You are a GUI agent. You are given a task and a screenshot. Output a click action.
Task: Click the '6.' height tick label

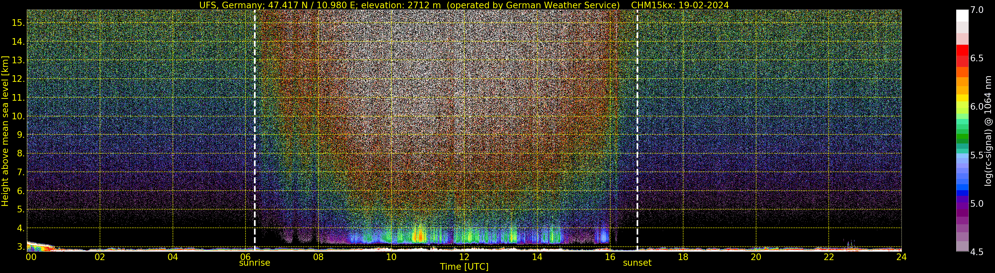click(21, 191)
